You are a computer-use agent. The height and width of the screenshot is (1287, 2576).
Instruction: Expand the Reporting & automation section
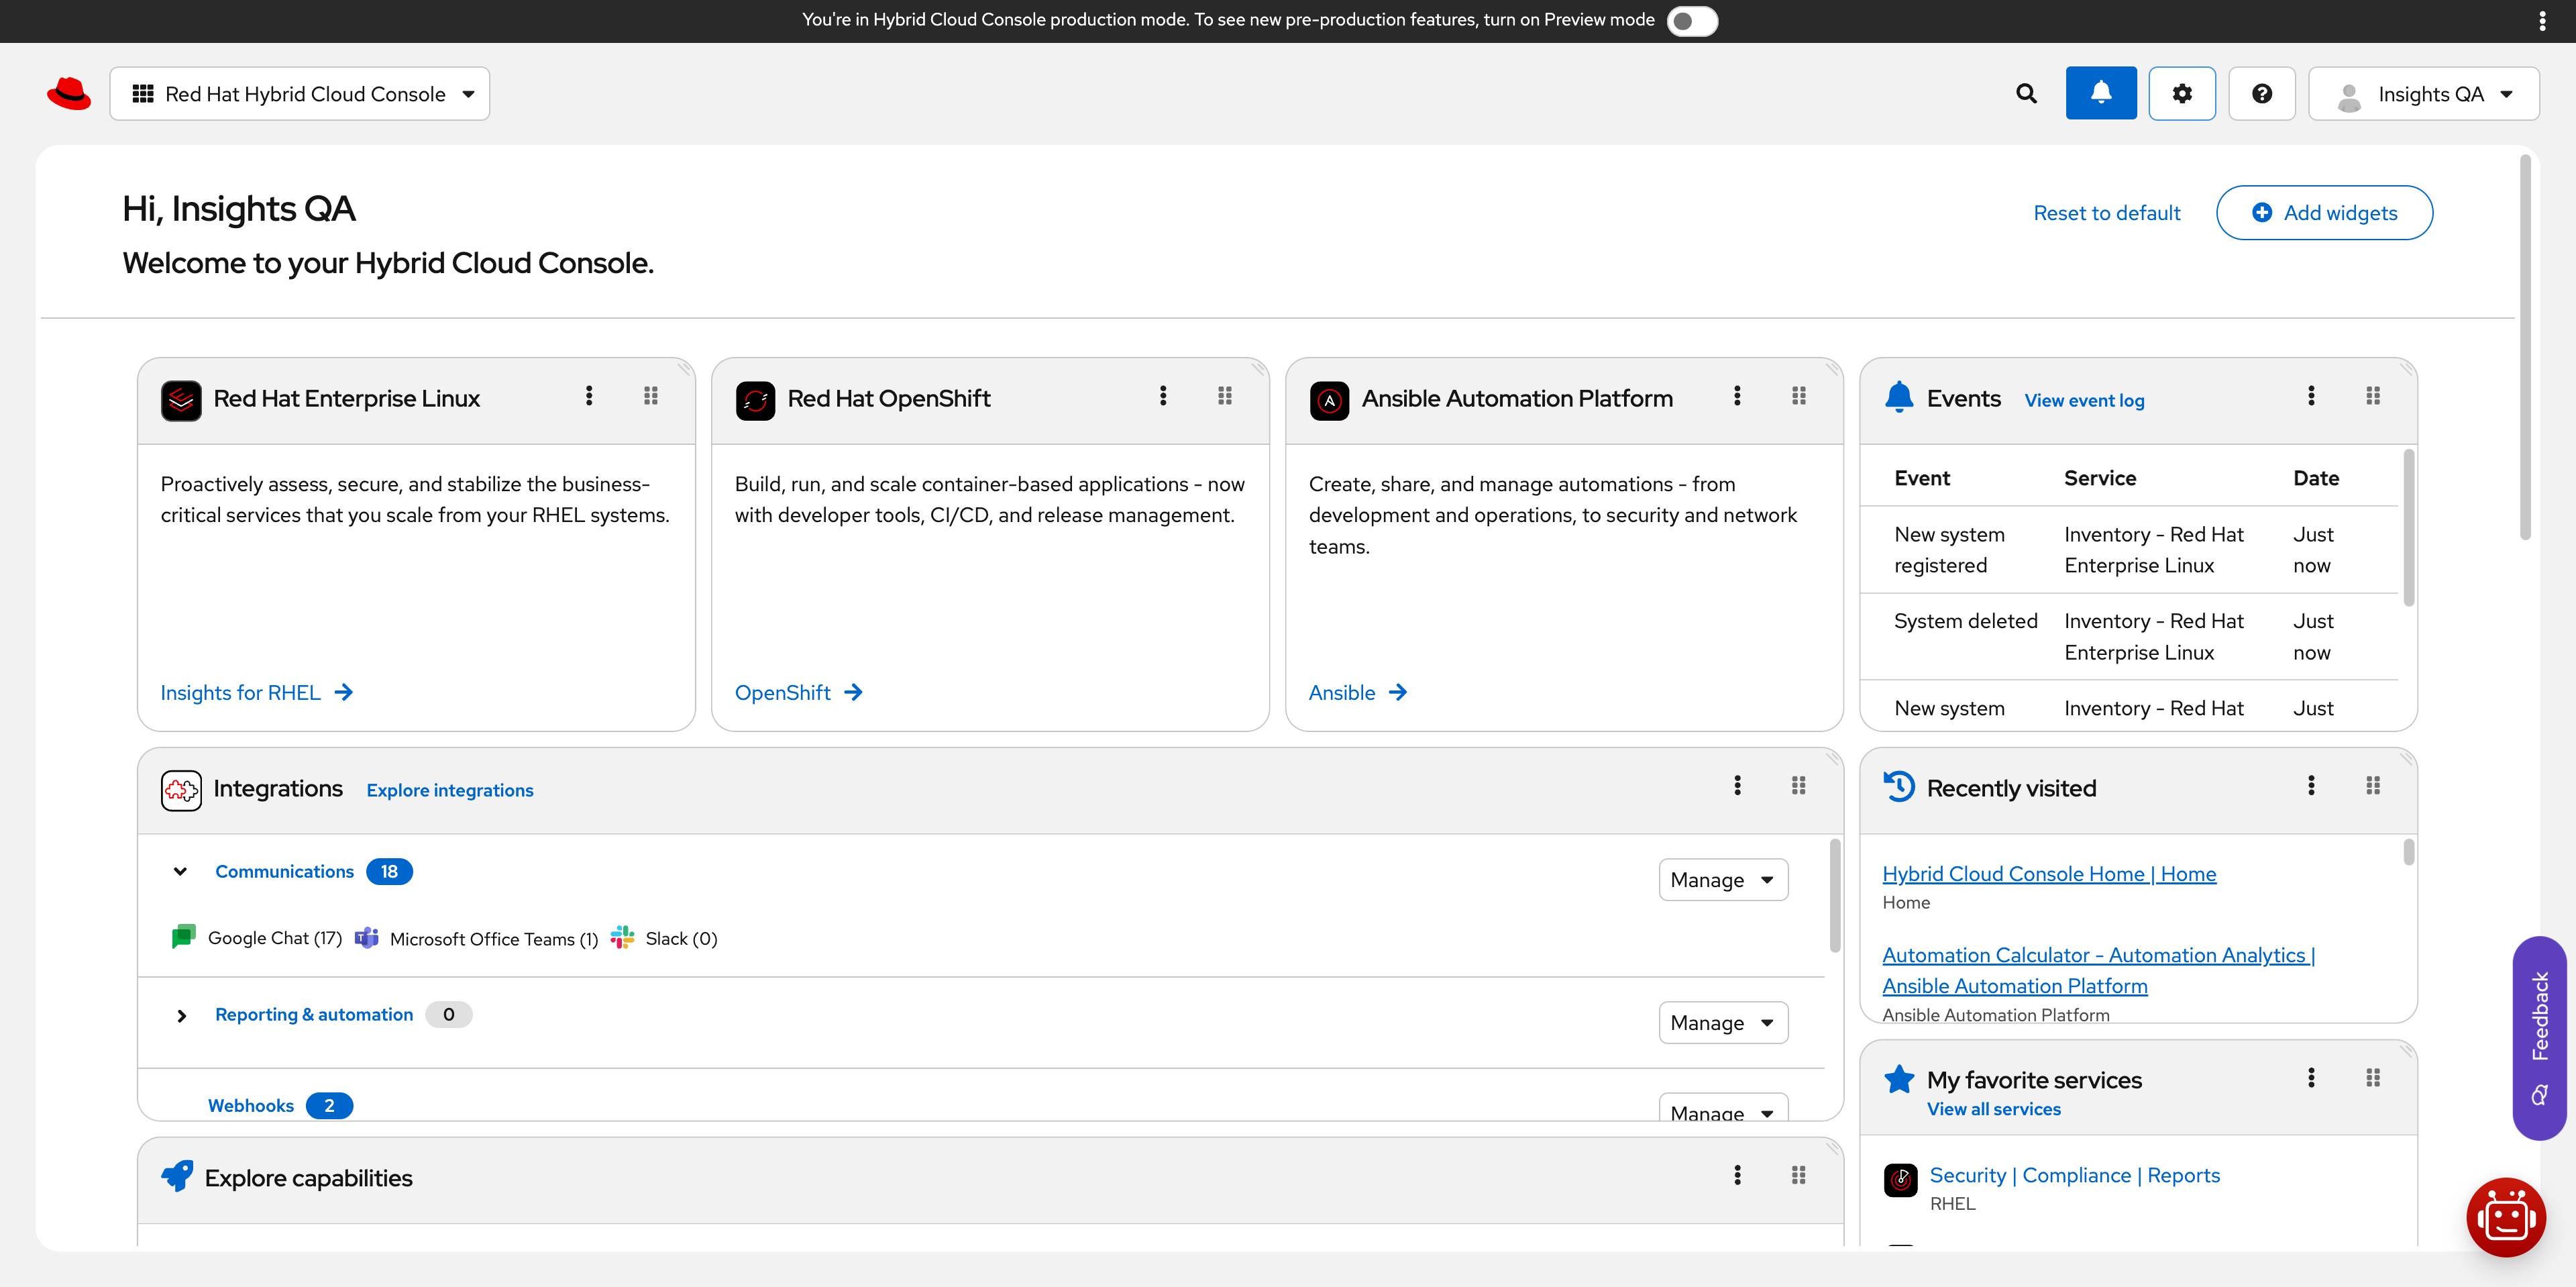181,1015
